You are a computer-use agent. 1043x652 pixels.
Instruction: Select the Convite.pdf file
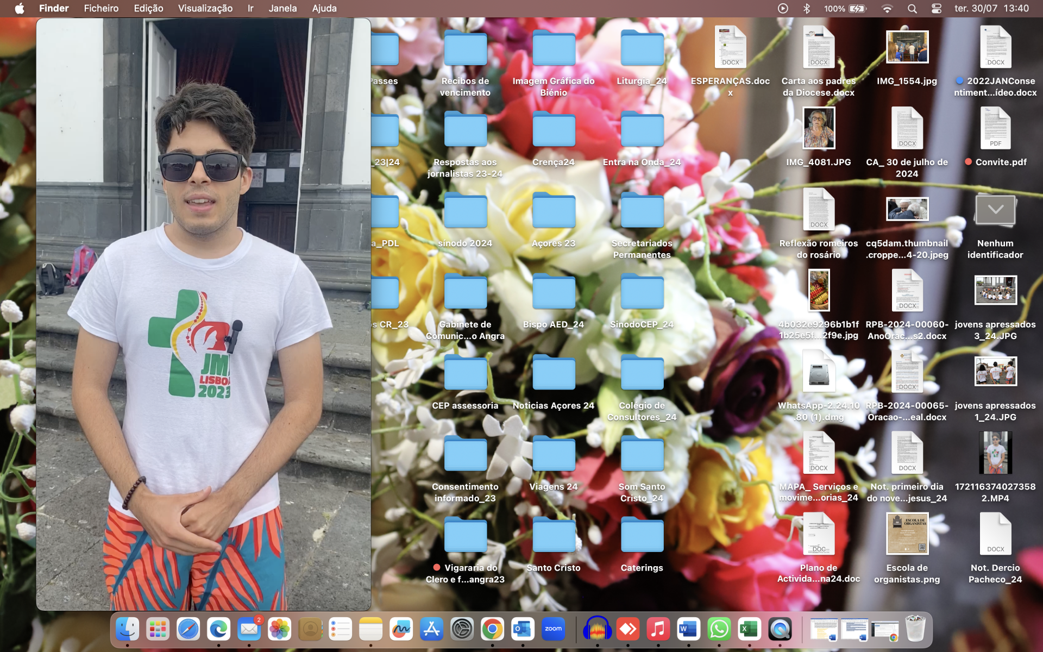(995, 128)
